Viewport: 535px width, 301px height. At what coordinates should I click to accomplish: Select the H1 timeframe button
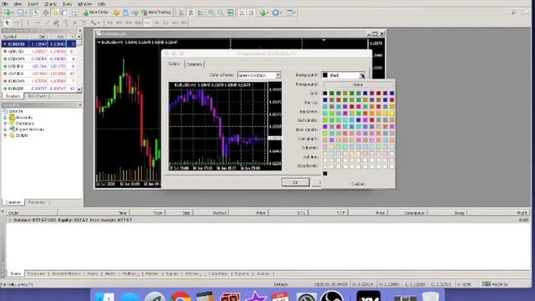click(x=147, y=23)
